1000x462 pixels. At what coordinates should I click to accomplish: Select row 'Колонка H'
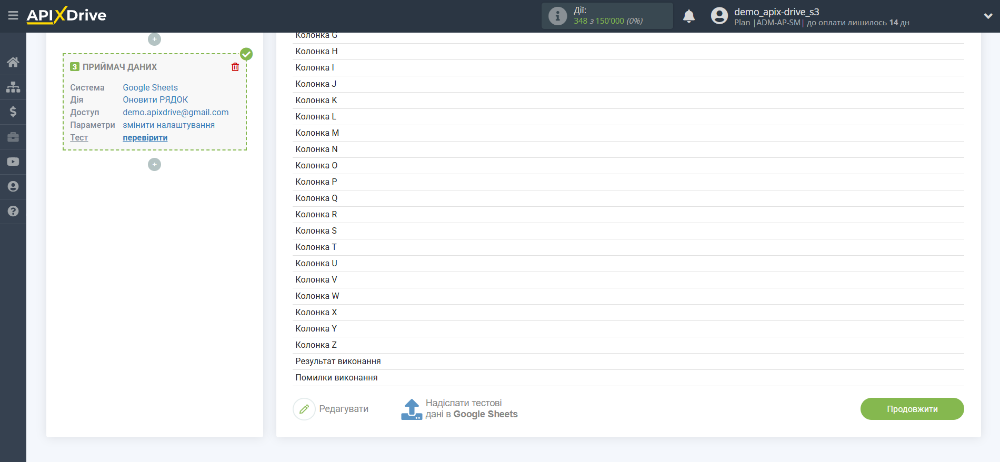(x=628, y=52)
